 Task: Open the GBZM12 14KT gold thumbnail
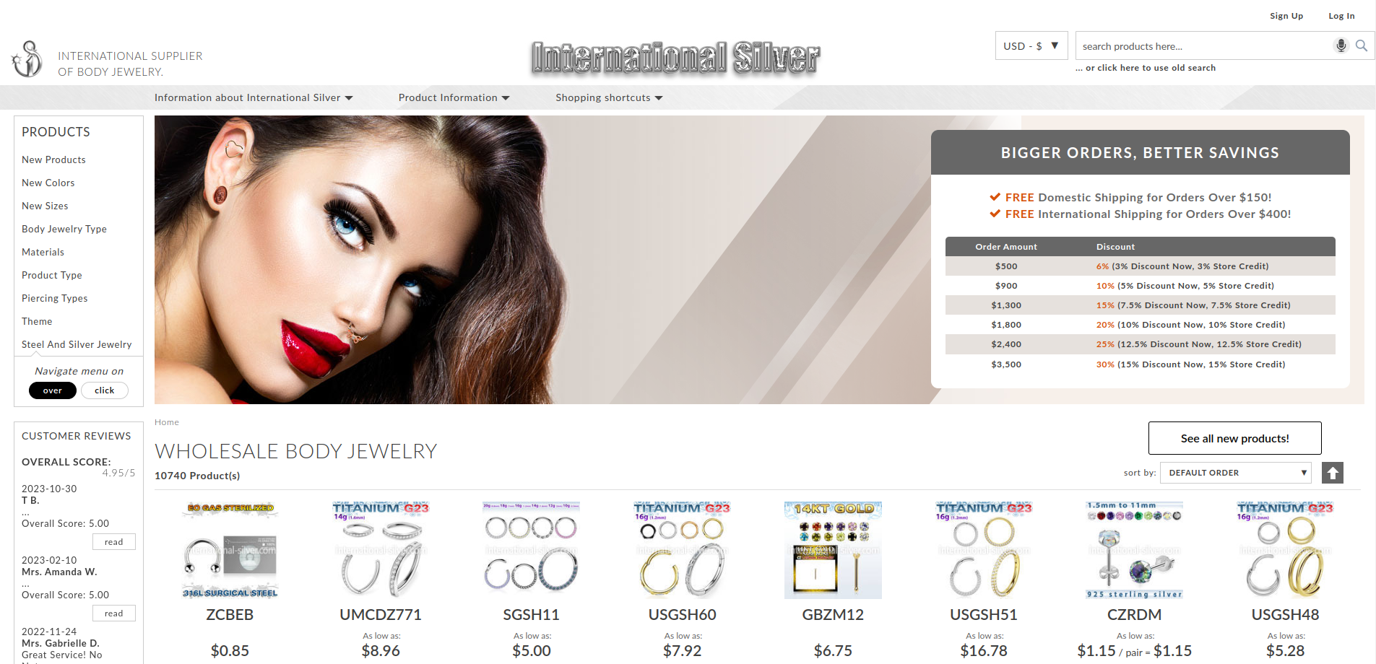pos(833,550)
